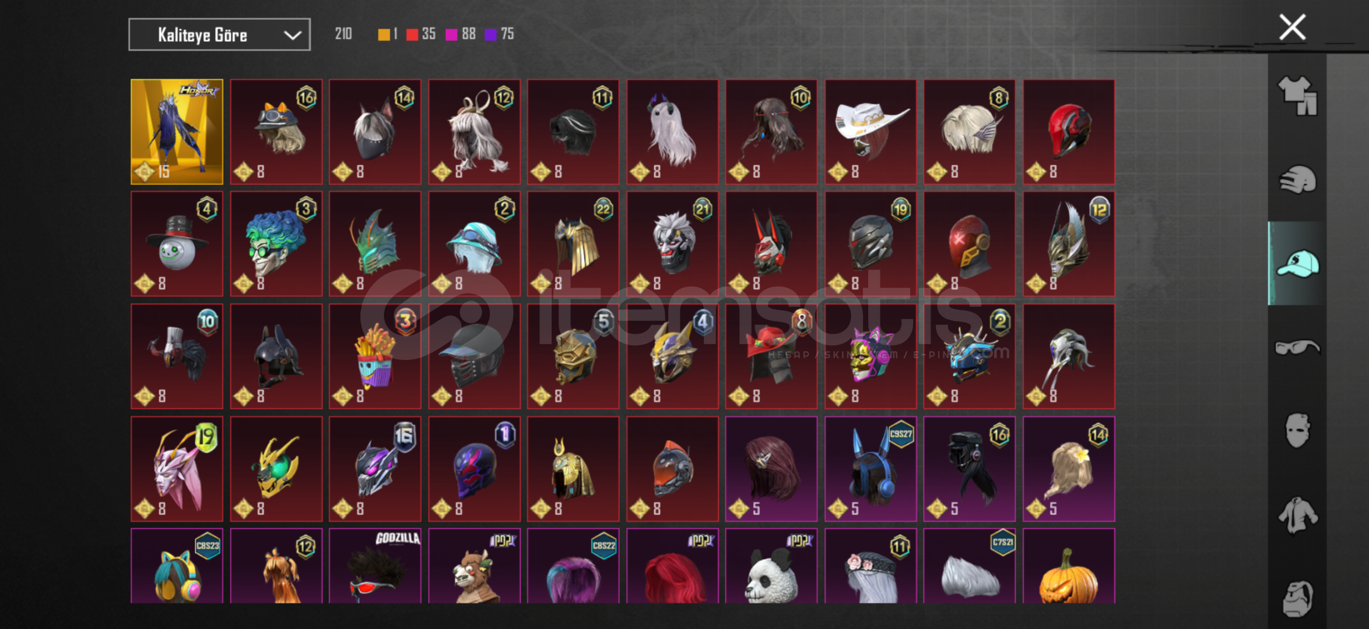The height and width of the screenshot is (629, 1369).
Task: Select the cap headwear category tab
Action: (1297, 263)
